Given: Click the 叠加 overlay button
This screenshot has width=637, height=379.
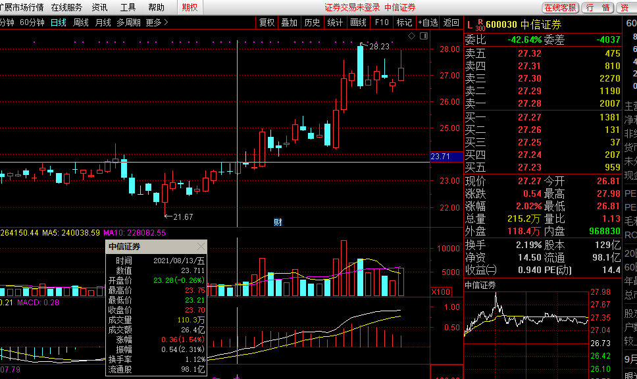Looking at the screenshot, I should (x=290, y=23).
